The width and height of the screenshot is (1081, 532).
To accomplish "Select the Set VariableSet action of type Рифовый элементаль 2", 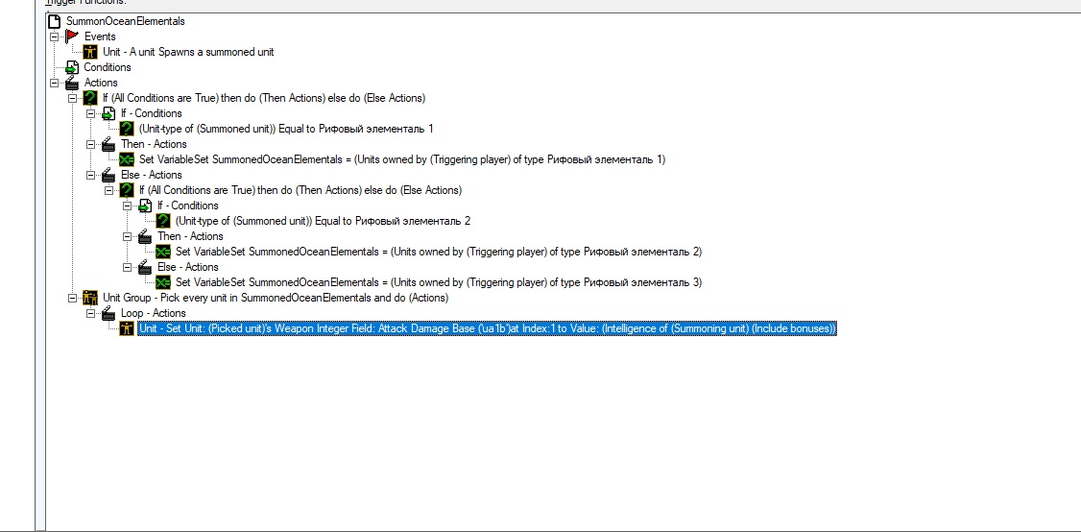I will click(x=439, y=252).
